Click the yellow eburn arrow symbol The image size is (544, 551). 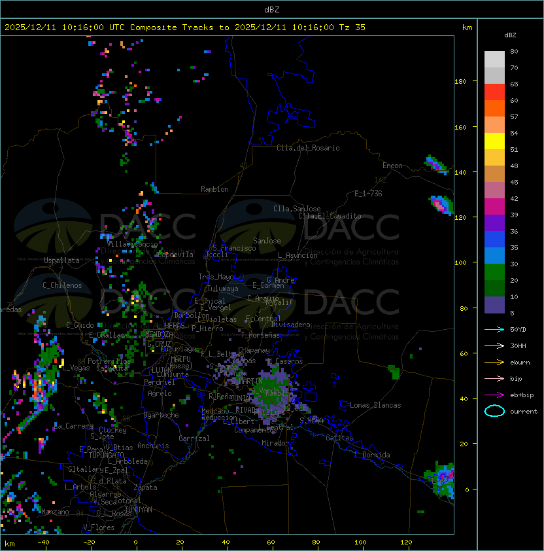click(x=494, y=363)
